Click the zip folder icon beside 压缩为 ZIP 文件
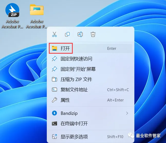This screenshot has height=143, width=166. pos(54,80)
